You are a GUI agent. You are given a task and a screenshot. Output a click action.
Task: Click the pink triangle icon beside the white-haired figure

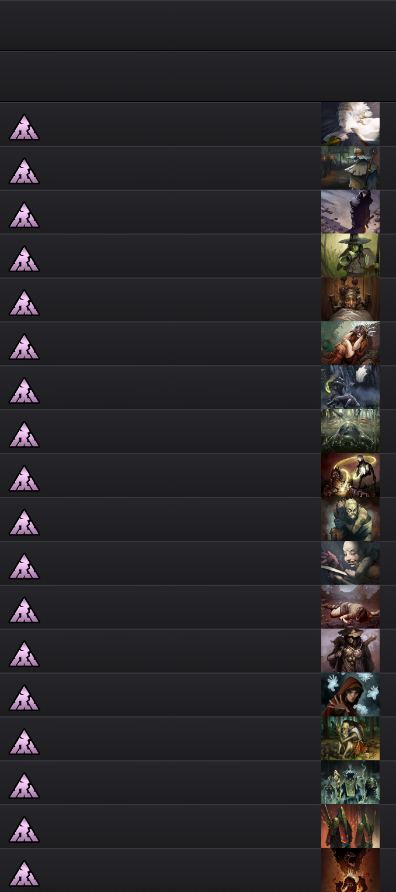[x=24, y=127]
